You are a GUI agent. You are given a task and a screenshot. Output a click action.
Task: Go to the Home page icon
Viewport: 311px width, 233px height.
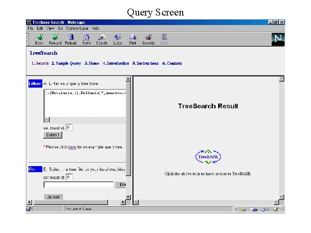pyautogui.click(x=86, y=39)
